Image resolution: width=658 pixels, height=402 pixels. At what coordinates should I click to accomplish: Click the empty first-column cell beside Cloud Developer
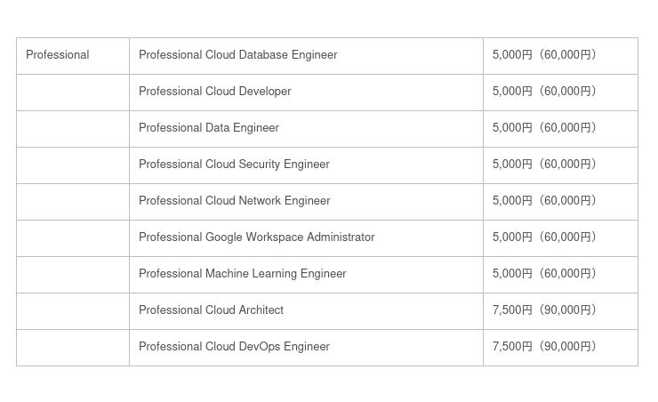tap(73, 92)
